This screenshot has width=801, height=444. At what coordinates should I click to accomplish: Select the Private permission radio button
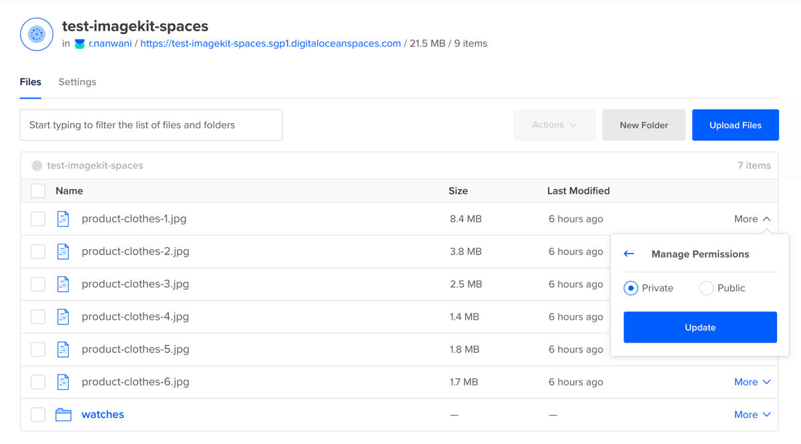(x=631, y=288)
